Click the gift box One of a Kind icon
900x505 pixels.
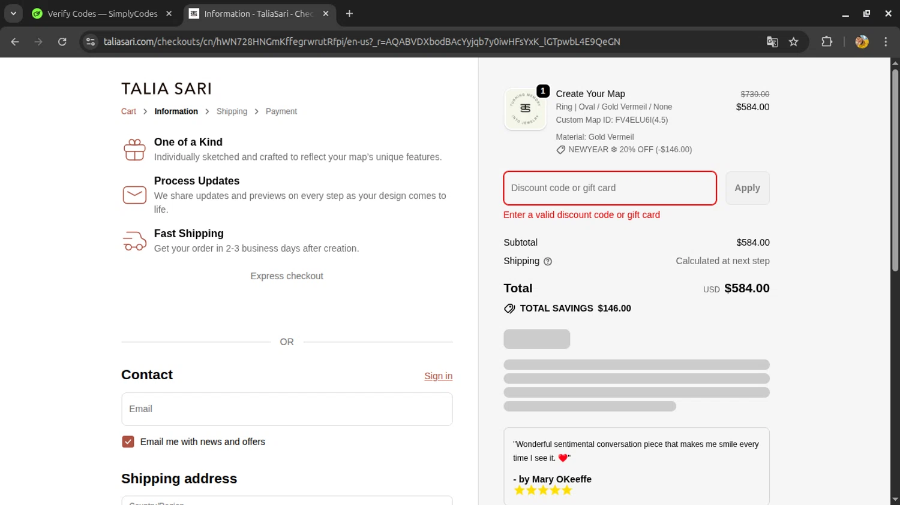point(134,150)
